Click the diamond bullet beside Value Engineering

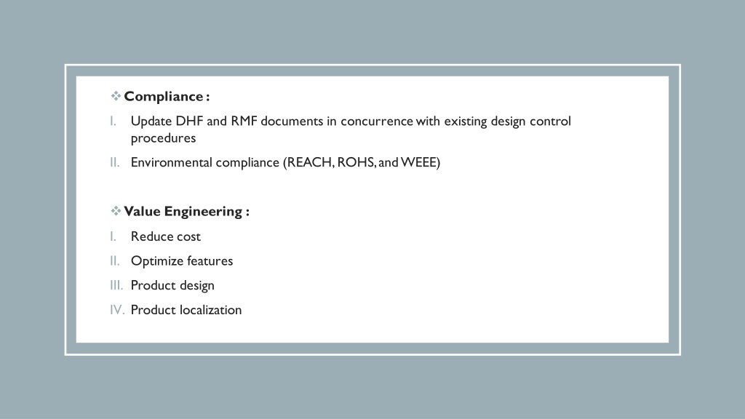116,211
